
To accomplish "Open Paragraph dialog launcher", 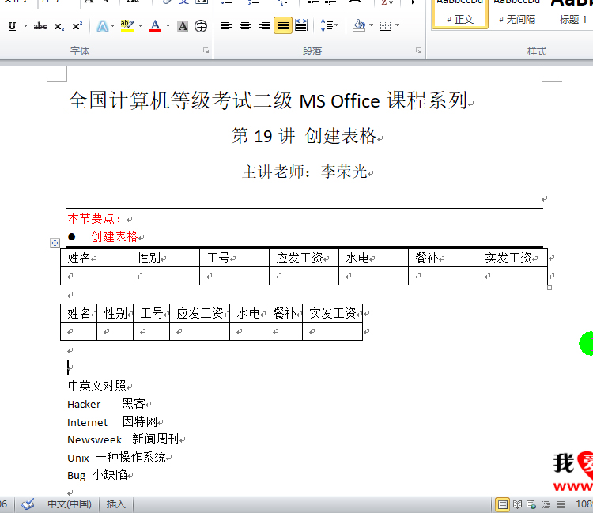I will [x=418, y=51].
